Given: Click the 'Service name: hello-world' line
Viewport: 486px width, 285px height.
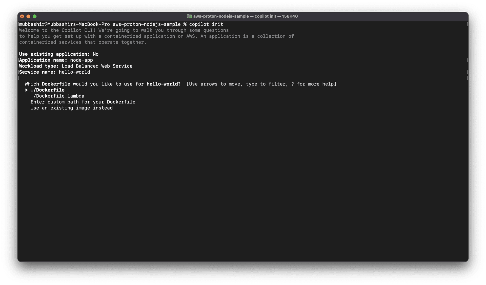Looking at the screenshot, I should [54, 72].
